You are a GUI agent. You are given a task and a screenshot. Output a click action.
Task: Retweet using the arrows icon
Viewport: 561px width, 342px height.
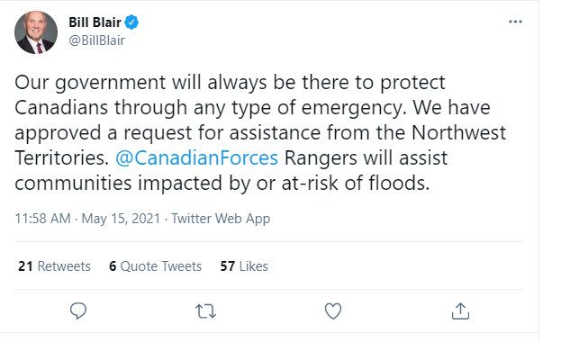point(205,310)
